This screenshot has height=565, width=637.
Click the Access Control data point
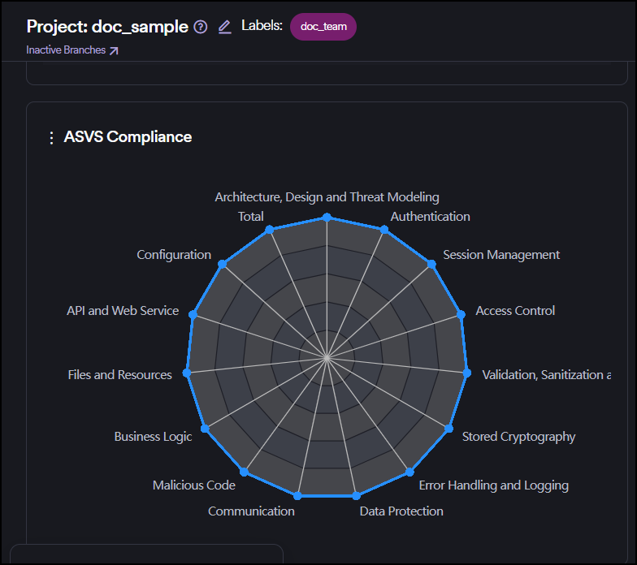point(460,314)
